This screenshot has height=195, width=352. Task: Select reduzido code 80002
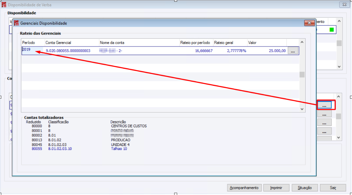(37, 135)
